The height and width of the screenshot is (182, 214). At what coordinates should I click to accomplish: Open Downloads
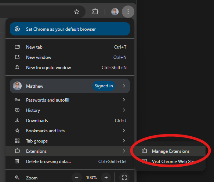point(70,121)
